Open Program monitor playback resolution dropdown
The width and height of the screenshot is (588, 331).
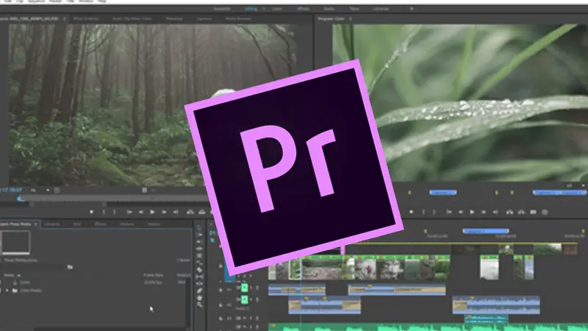point(576,185)
